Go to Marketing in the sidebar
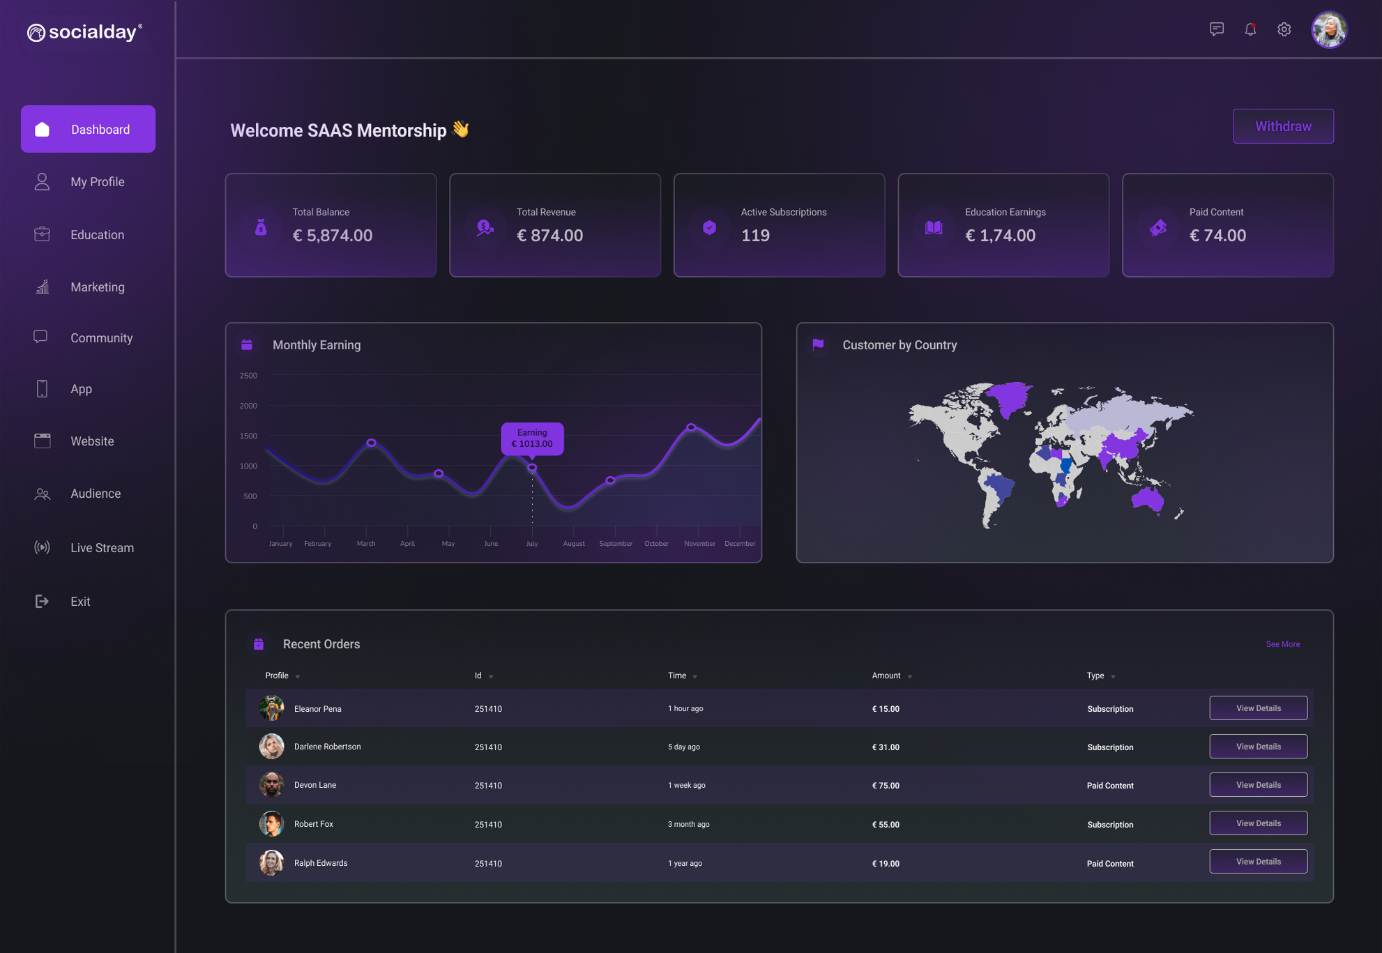The height and width of the screenshot is (953, 1382). point(97,287)
